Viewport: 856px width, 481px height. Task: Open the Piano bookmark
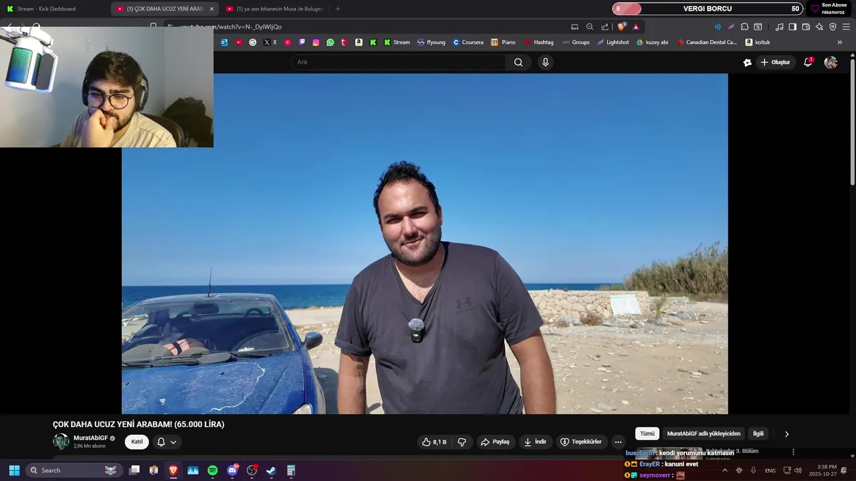coord(504,42)
